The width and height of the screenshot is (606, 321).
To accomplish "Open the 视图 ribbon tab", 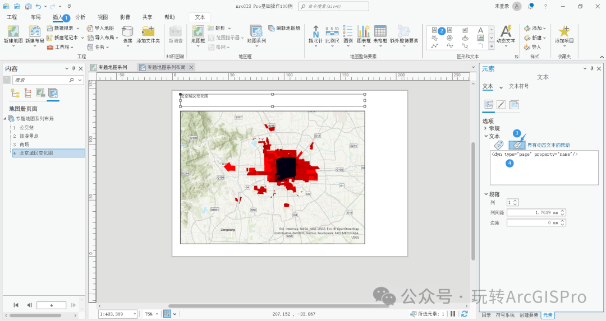I will point(103,17).
